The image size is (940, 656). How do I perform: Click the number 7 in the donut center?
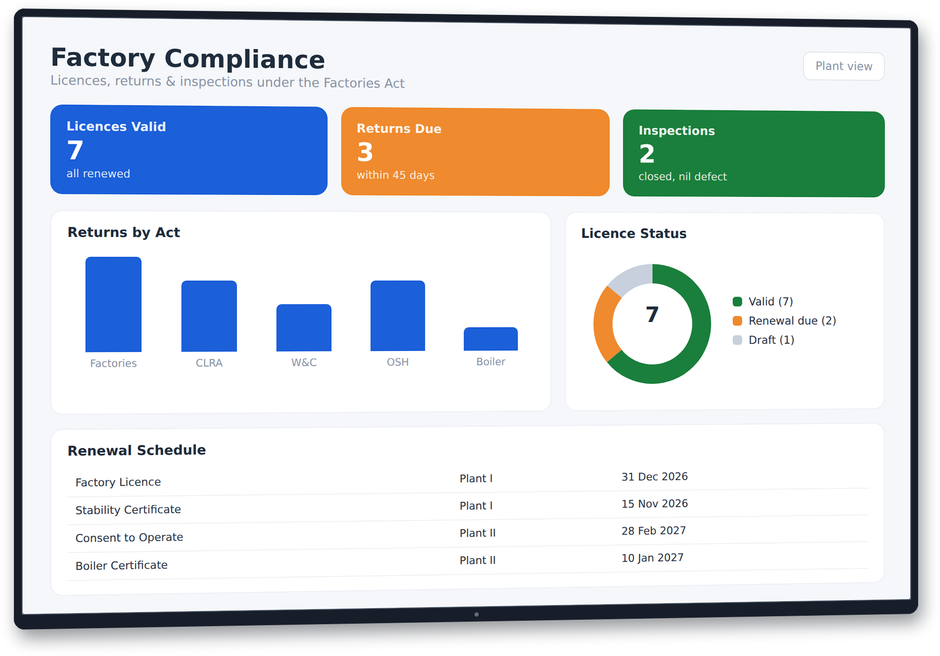652,315
